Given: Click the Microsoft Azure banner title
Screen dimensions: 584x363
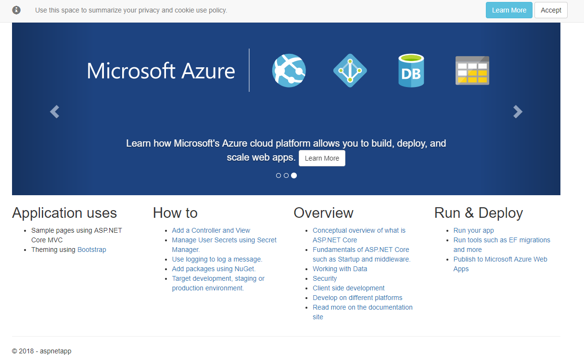Looking at the screenshot, I should 161,71.
